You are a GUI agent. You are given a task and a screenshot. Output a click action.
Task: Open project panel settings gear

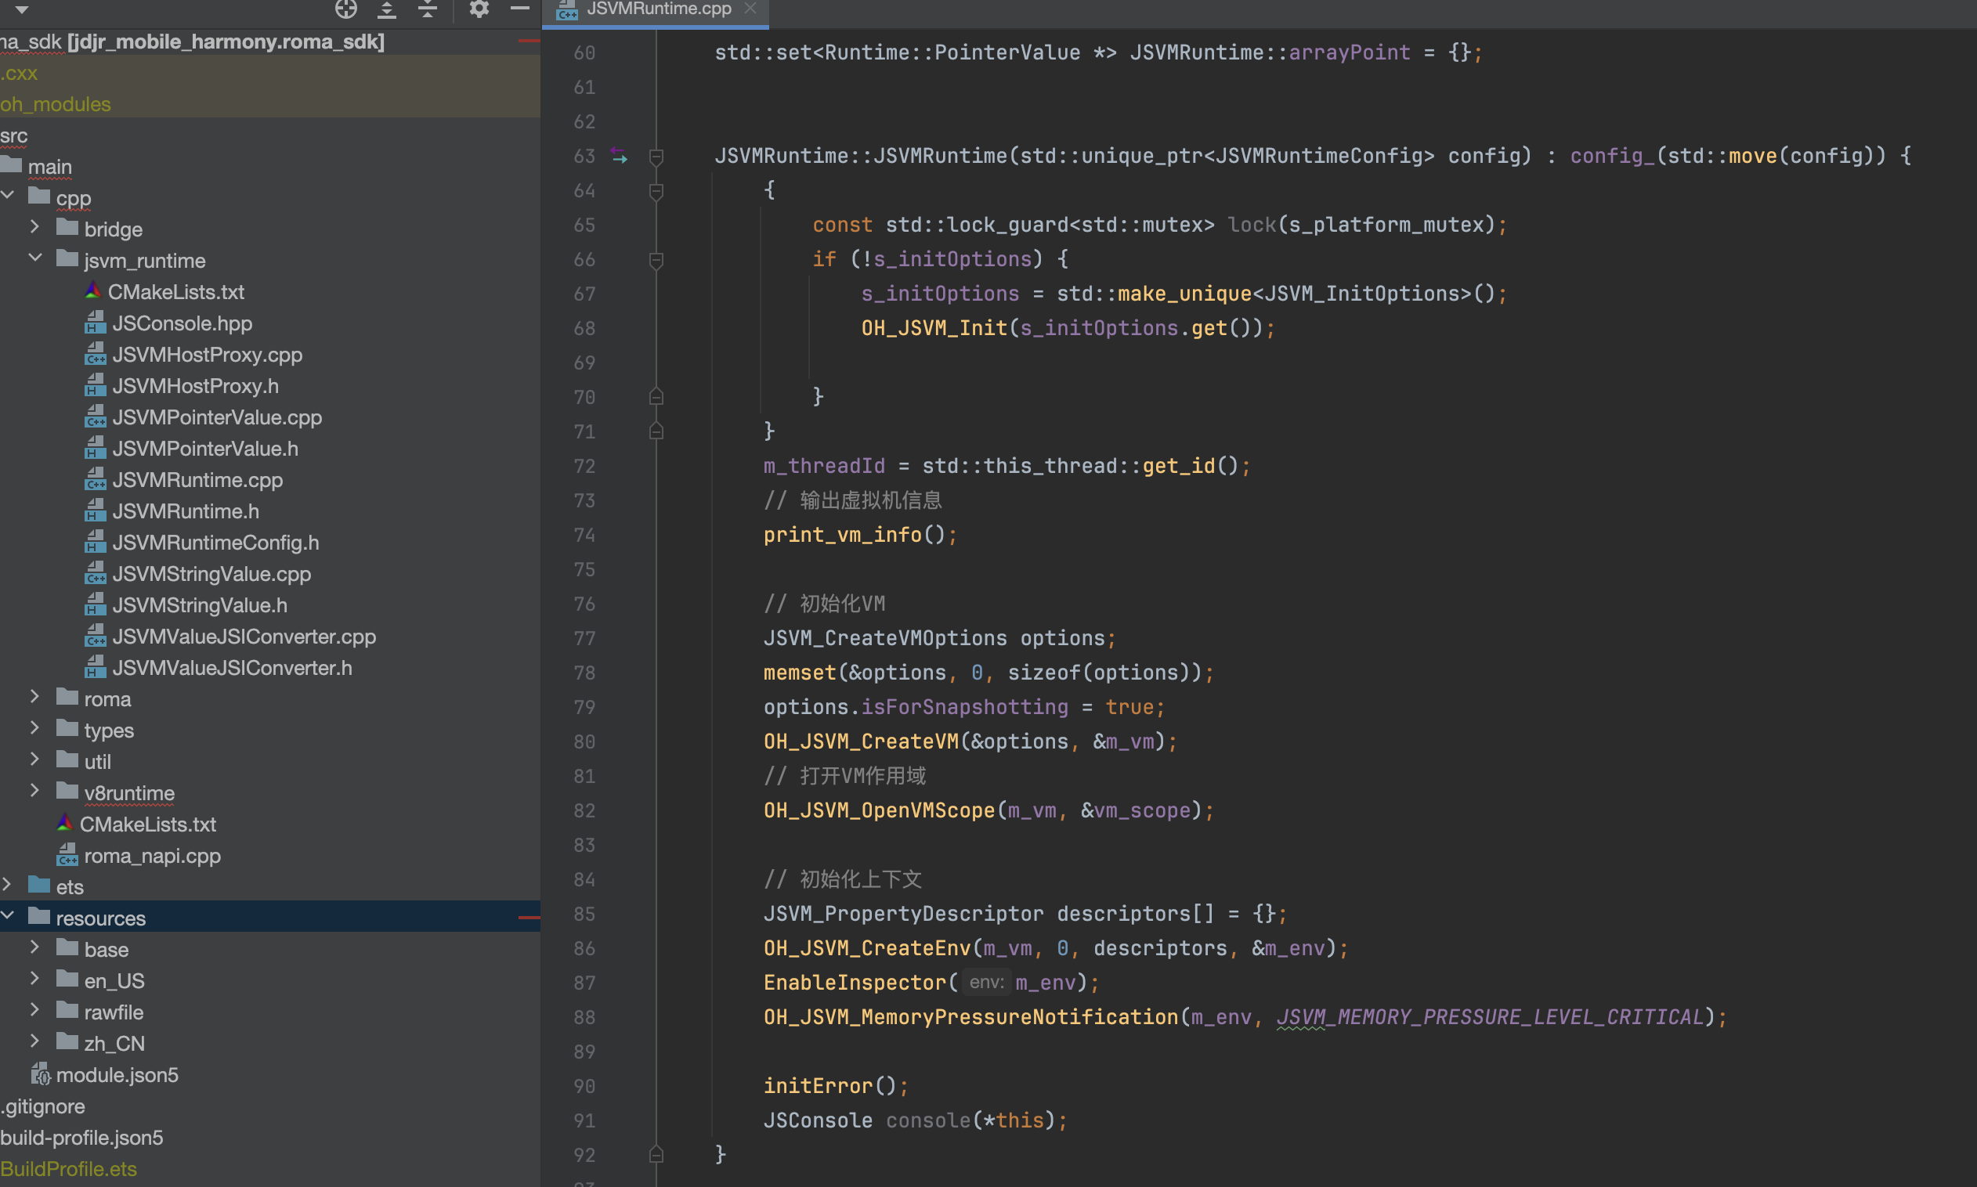pos(479,9)
